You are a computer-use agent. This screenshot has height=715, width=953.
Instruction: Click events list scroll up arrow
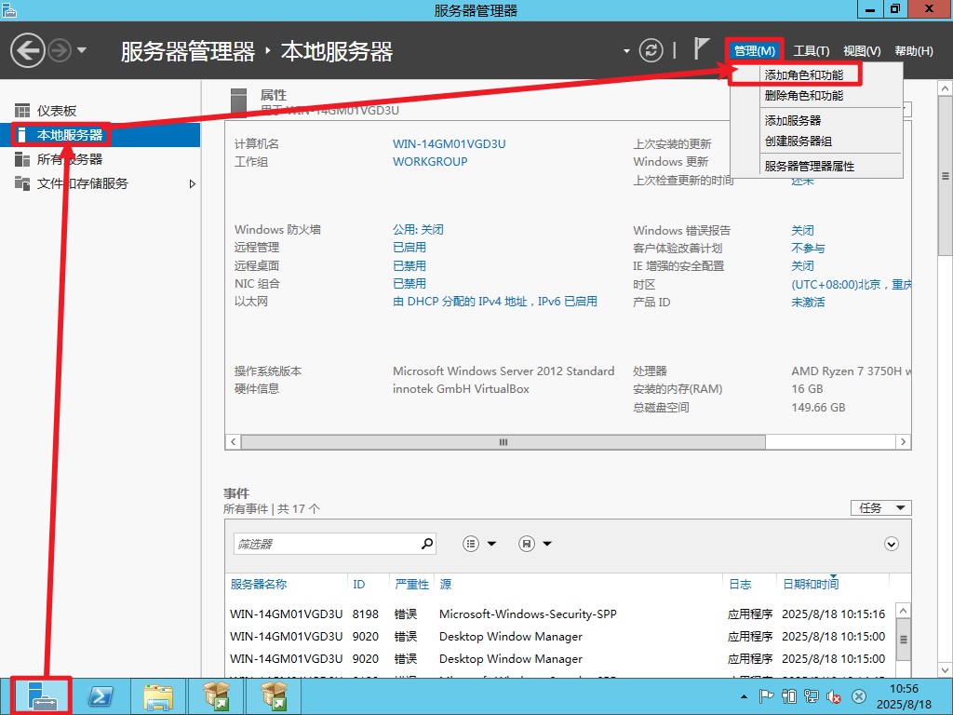point(903,611)
